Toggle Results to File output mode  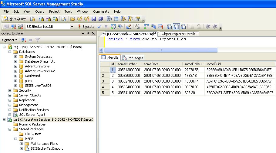coord(183,27)
